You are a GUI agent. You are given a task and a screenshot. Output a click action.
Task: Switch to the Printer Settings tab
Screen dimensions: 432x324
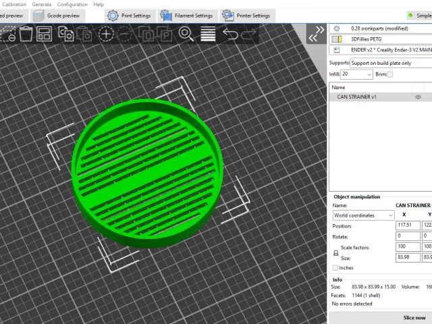[248, 16]
